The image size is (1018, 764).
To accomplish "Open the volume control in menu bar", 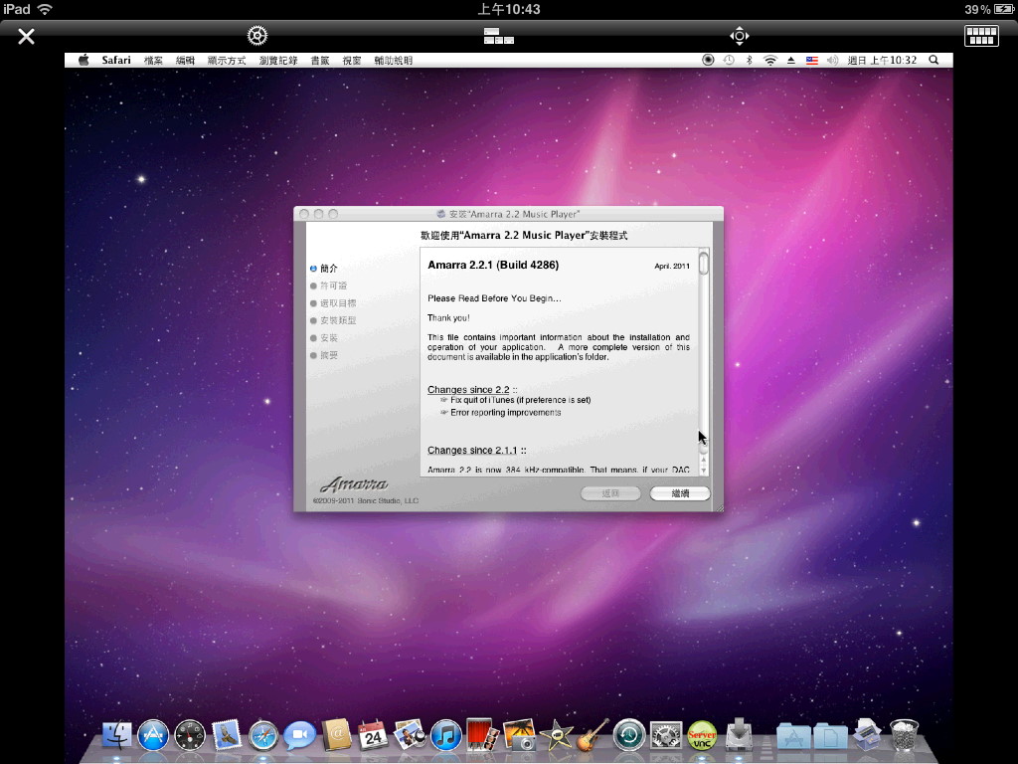I will 832,60.
